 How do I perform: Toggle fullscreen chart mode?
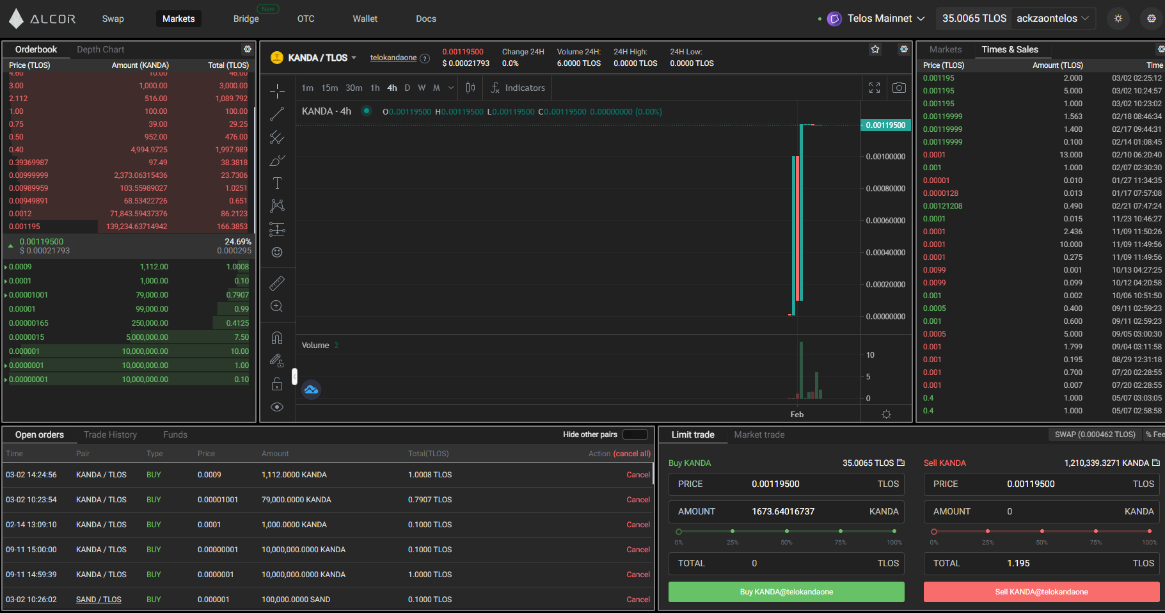[875, 88]
